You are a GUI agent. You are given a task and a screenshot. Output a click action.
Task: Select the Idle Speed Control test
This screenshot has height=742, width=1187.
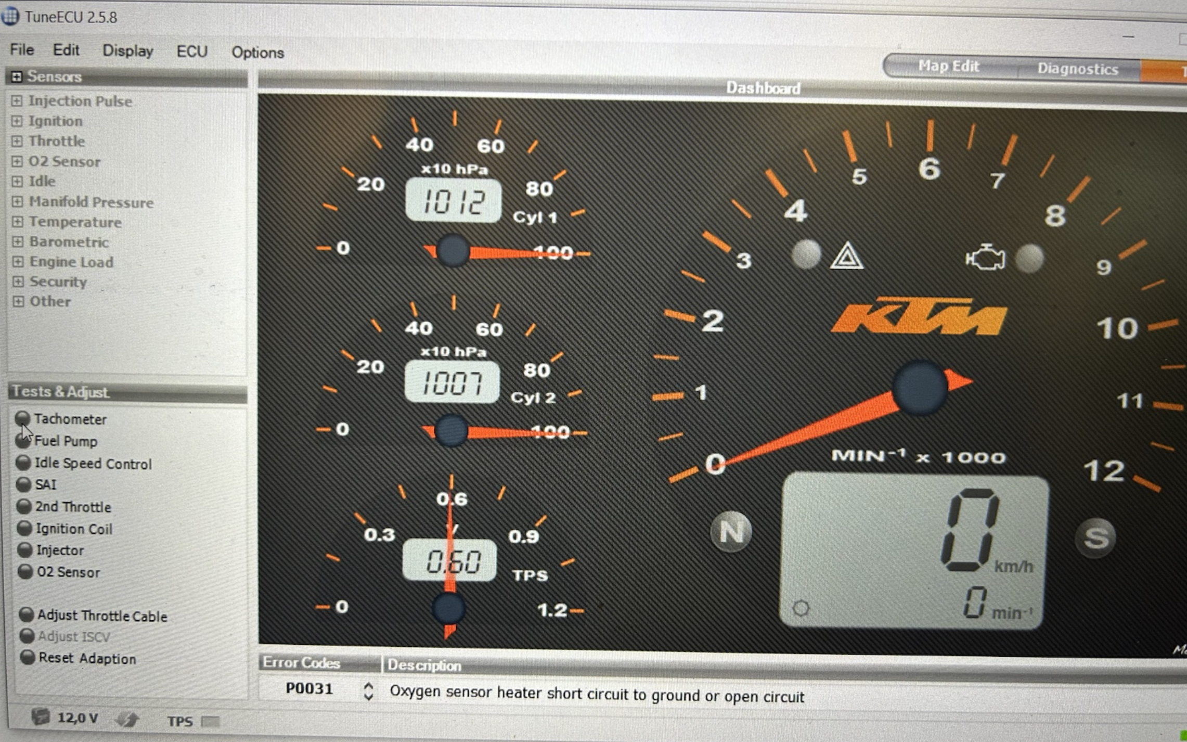point(23,462)
